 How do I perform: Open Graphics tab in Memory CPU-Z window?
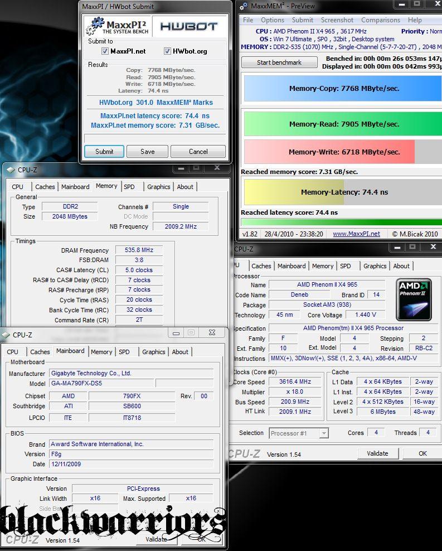click(159, 187)
